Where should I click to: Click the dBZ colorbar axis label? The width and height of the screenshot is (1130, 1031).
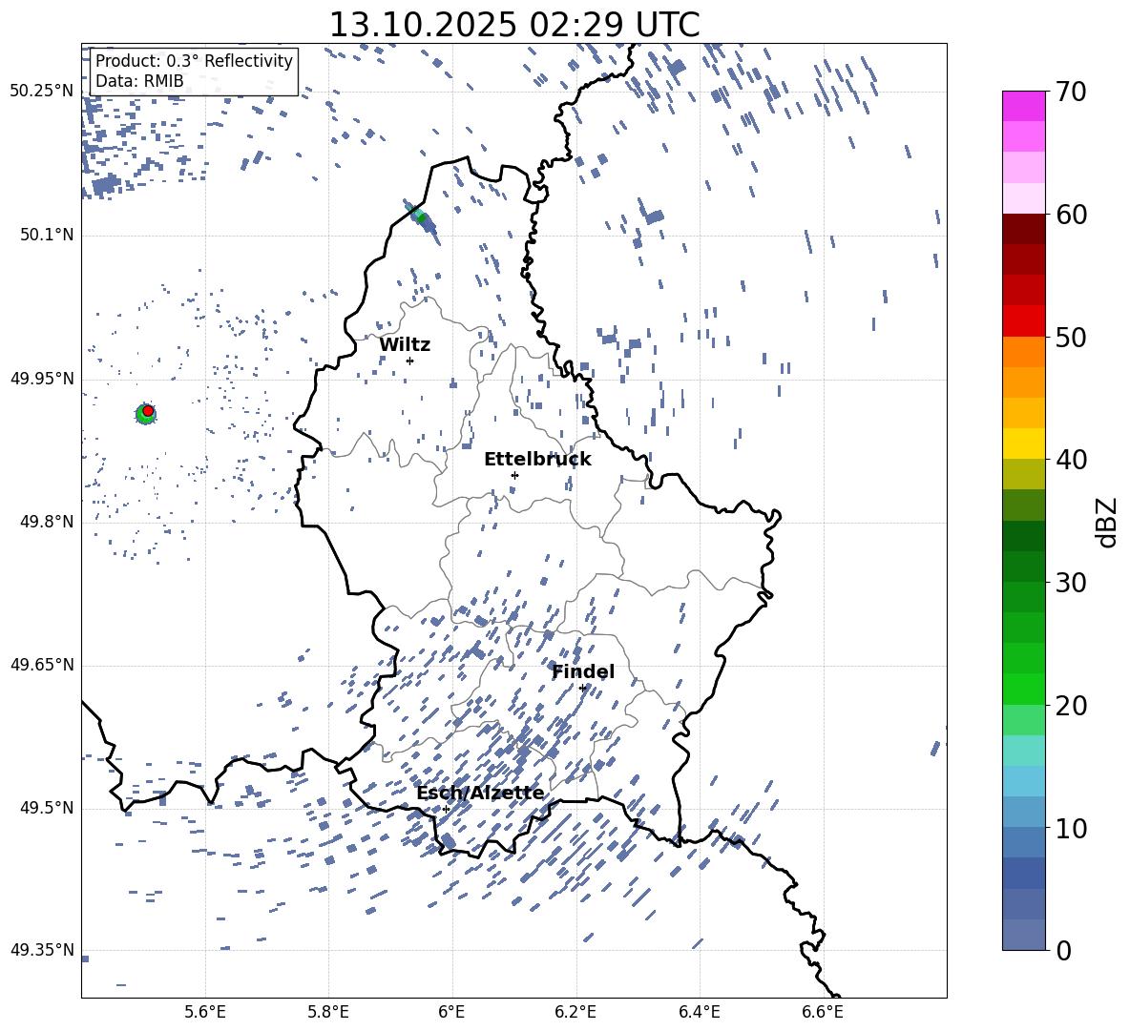1108,522
